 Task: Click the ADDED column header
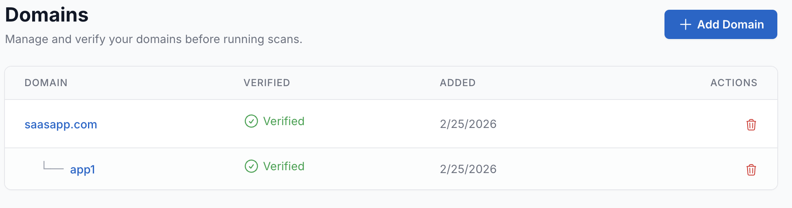[x=458, y=83]
